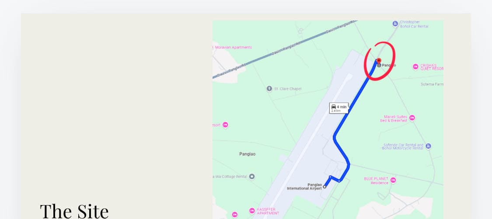Screen dimensions: 492x219
Task: Click the Panglao destination label by pin
Action: 389,65
